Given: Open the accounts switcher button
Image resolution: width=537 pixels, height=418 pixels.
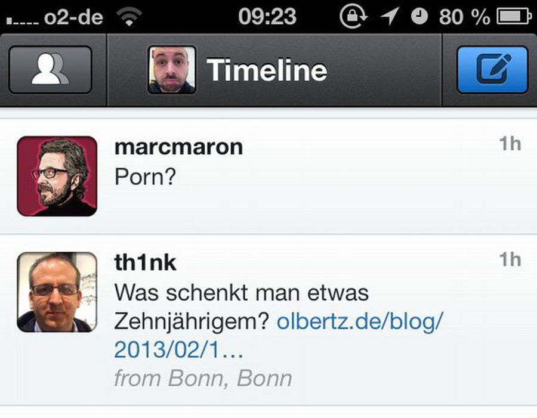Looking at the screenshot, I should pos(51,70).
